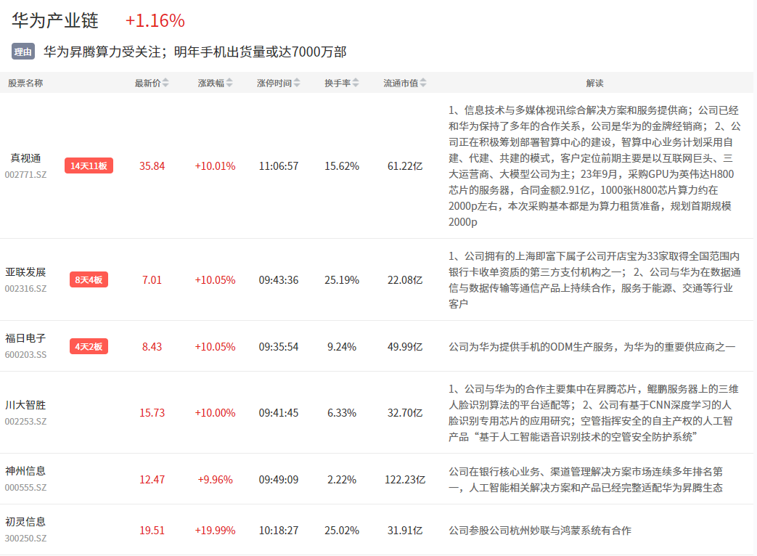Select stock code 002253.SZ

[x=25, y=421]
